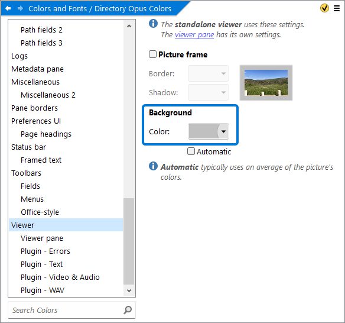The image size is (345, 323).
Task: Open the hamburger menu icon
Action: tap(337, 8)
